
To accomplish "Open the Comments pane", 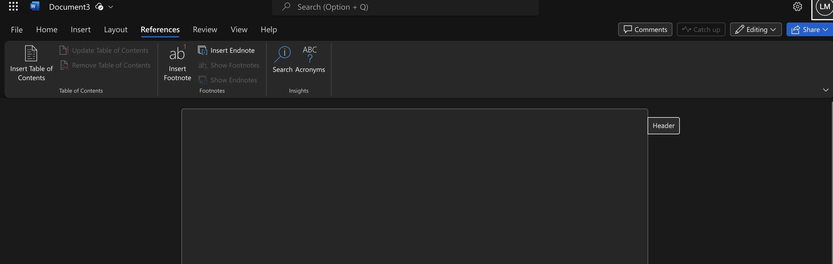I will [645, 29].
